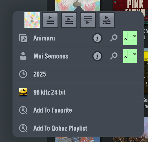Choose Add To Qobuz Playlist

(78, 128)
